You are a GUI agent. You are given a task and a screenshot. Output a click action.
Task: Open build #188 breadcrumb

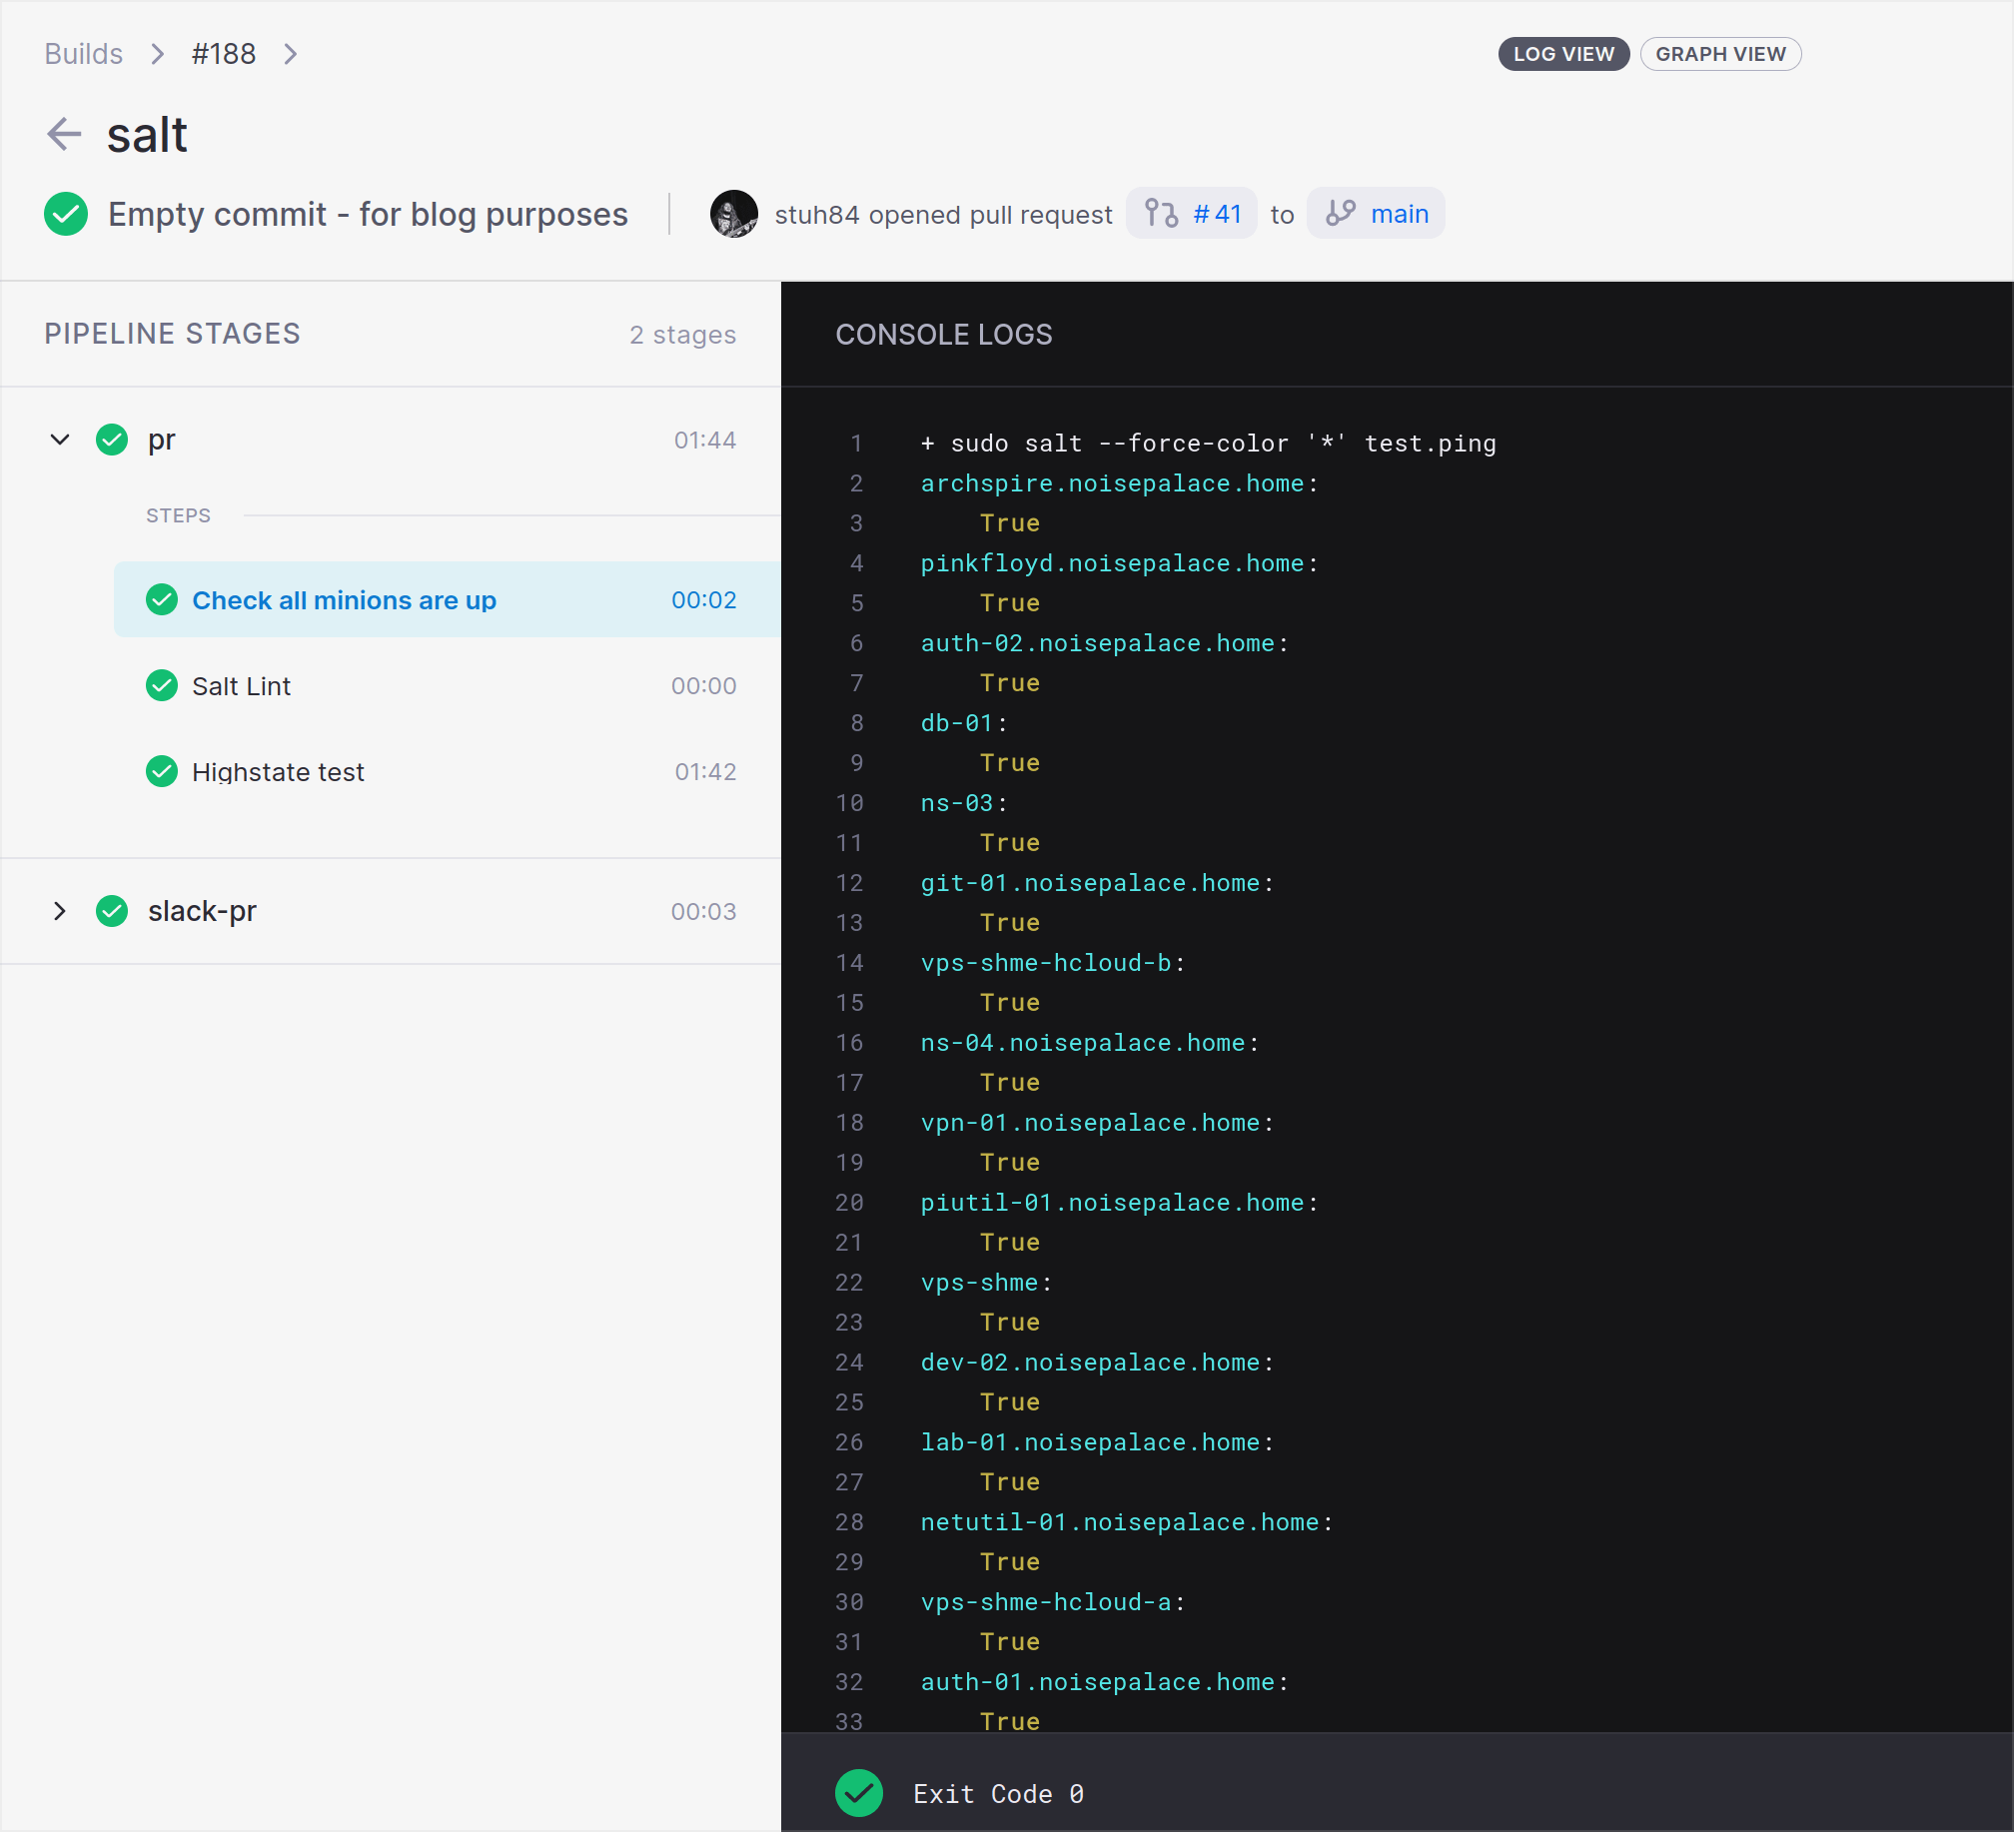tap(224, 54)
